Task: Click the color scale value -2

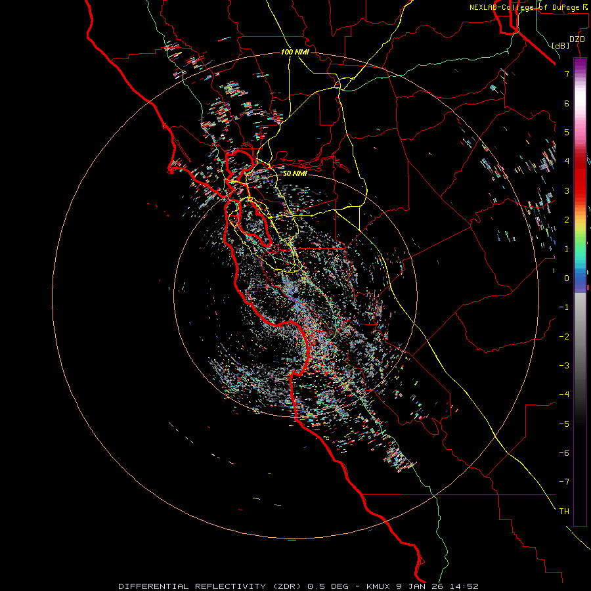Action: 564,337
